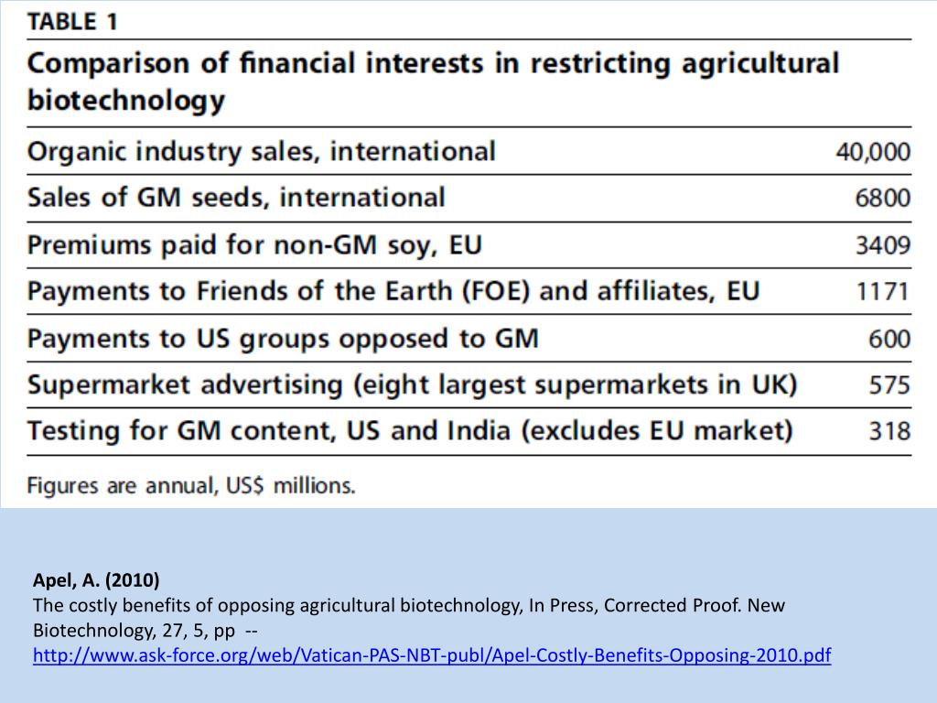Select the 1171 value cell

point(883,292)
